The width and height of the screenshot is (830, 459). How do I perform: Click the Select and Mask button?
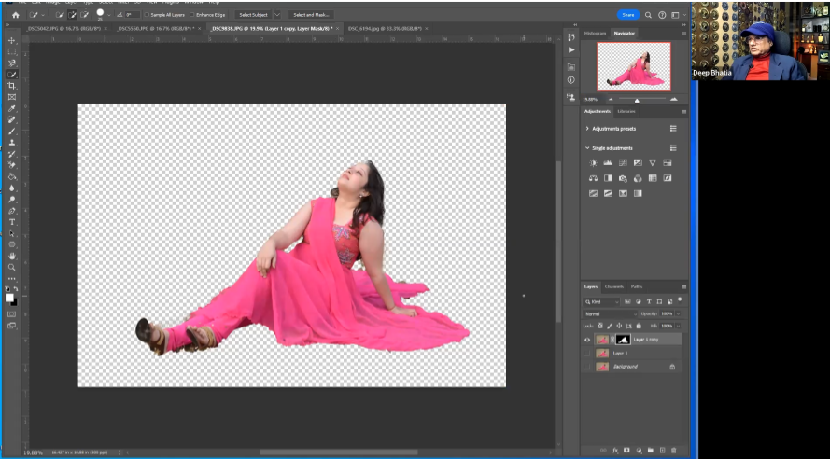click(x=311, y=15)
